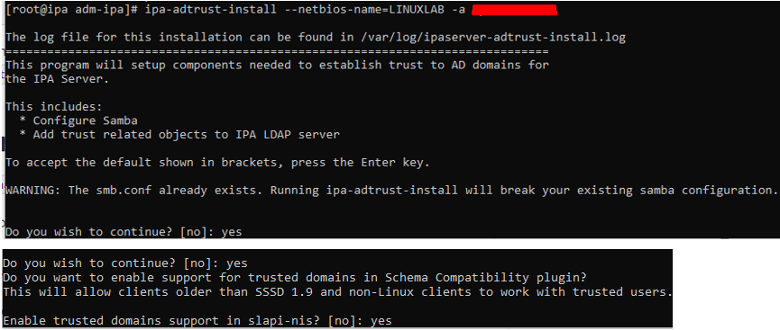Select the 'This includes:' line
The width and height of the screenshot is (780, 330).
[54, 107]
